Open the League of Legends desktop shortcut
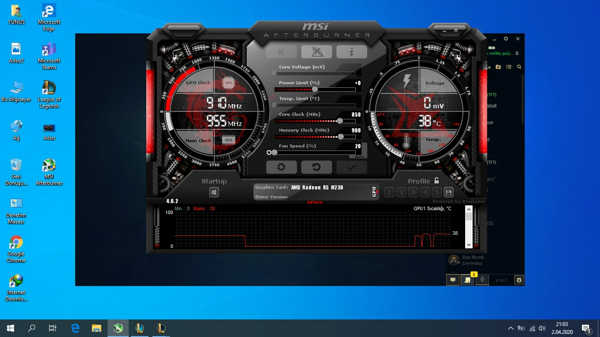Image resolution: width=600 pixels, height=337 pixels. [x=49, y=94]
